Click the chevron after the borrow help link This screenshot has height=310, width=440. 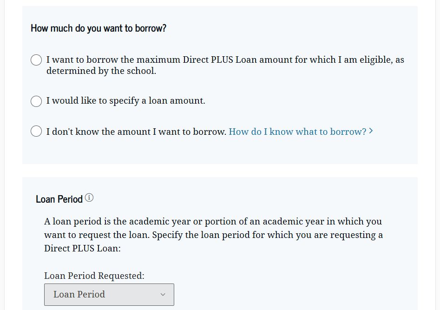371,132
